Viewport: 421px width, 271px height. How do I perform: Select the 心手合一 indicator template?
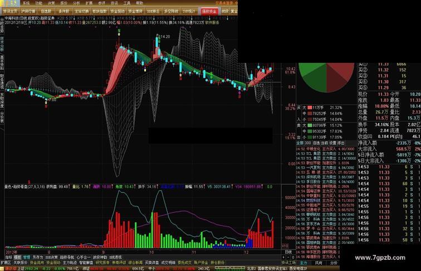point(84,257)
